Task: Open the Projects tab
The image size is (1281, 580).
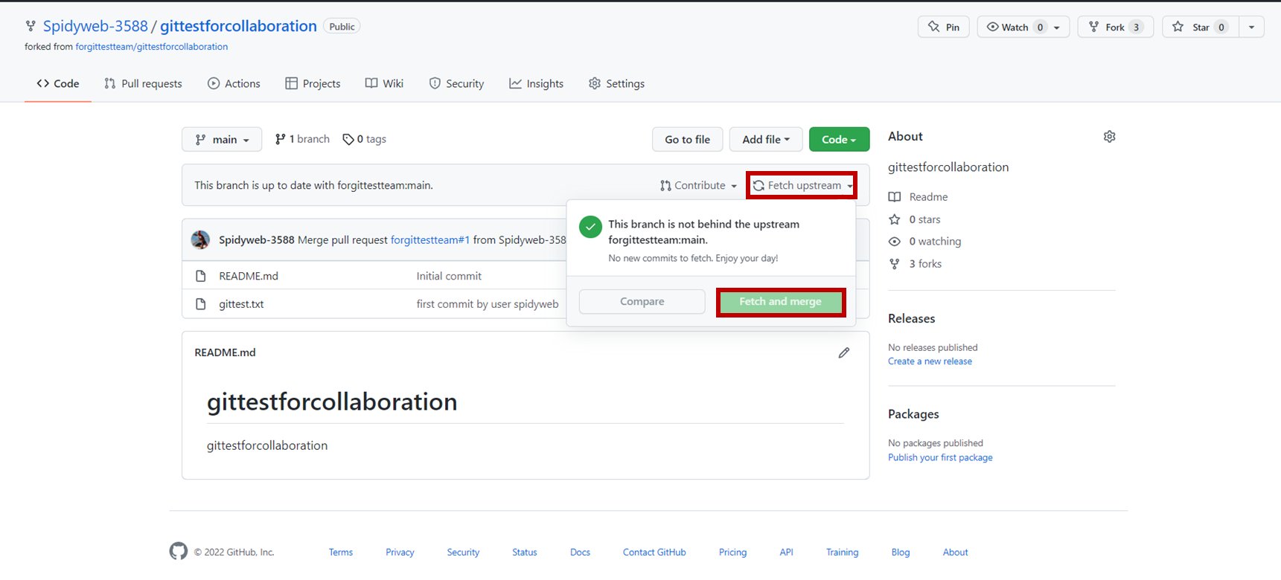Action: click(313, 83)
